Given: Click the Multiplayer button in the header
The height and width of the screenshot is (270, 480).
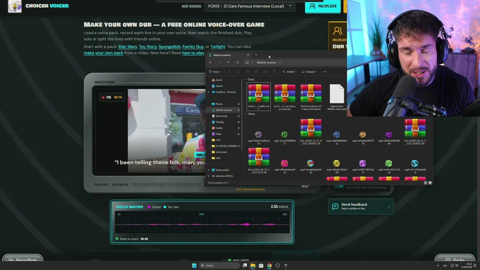Looking at the screenshot, I should click(323, 6).
